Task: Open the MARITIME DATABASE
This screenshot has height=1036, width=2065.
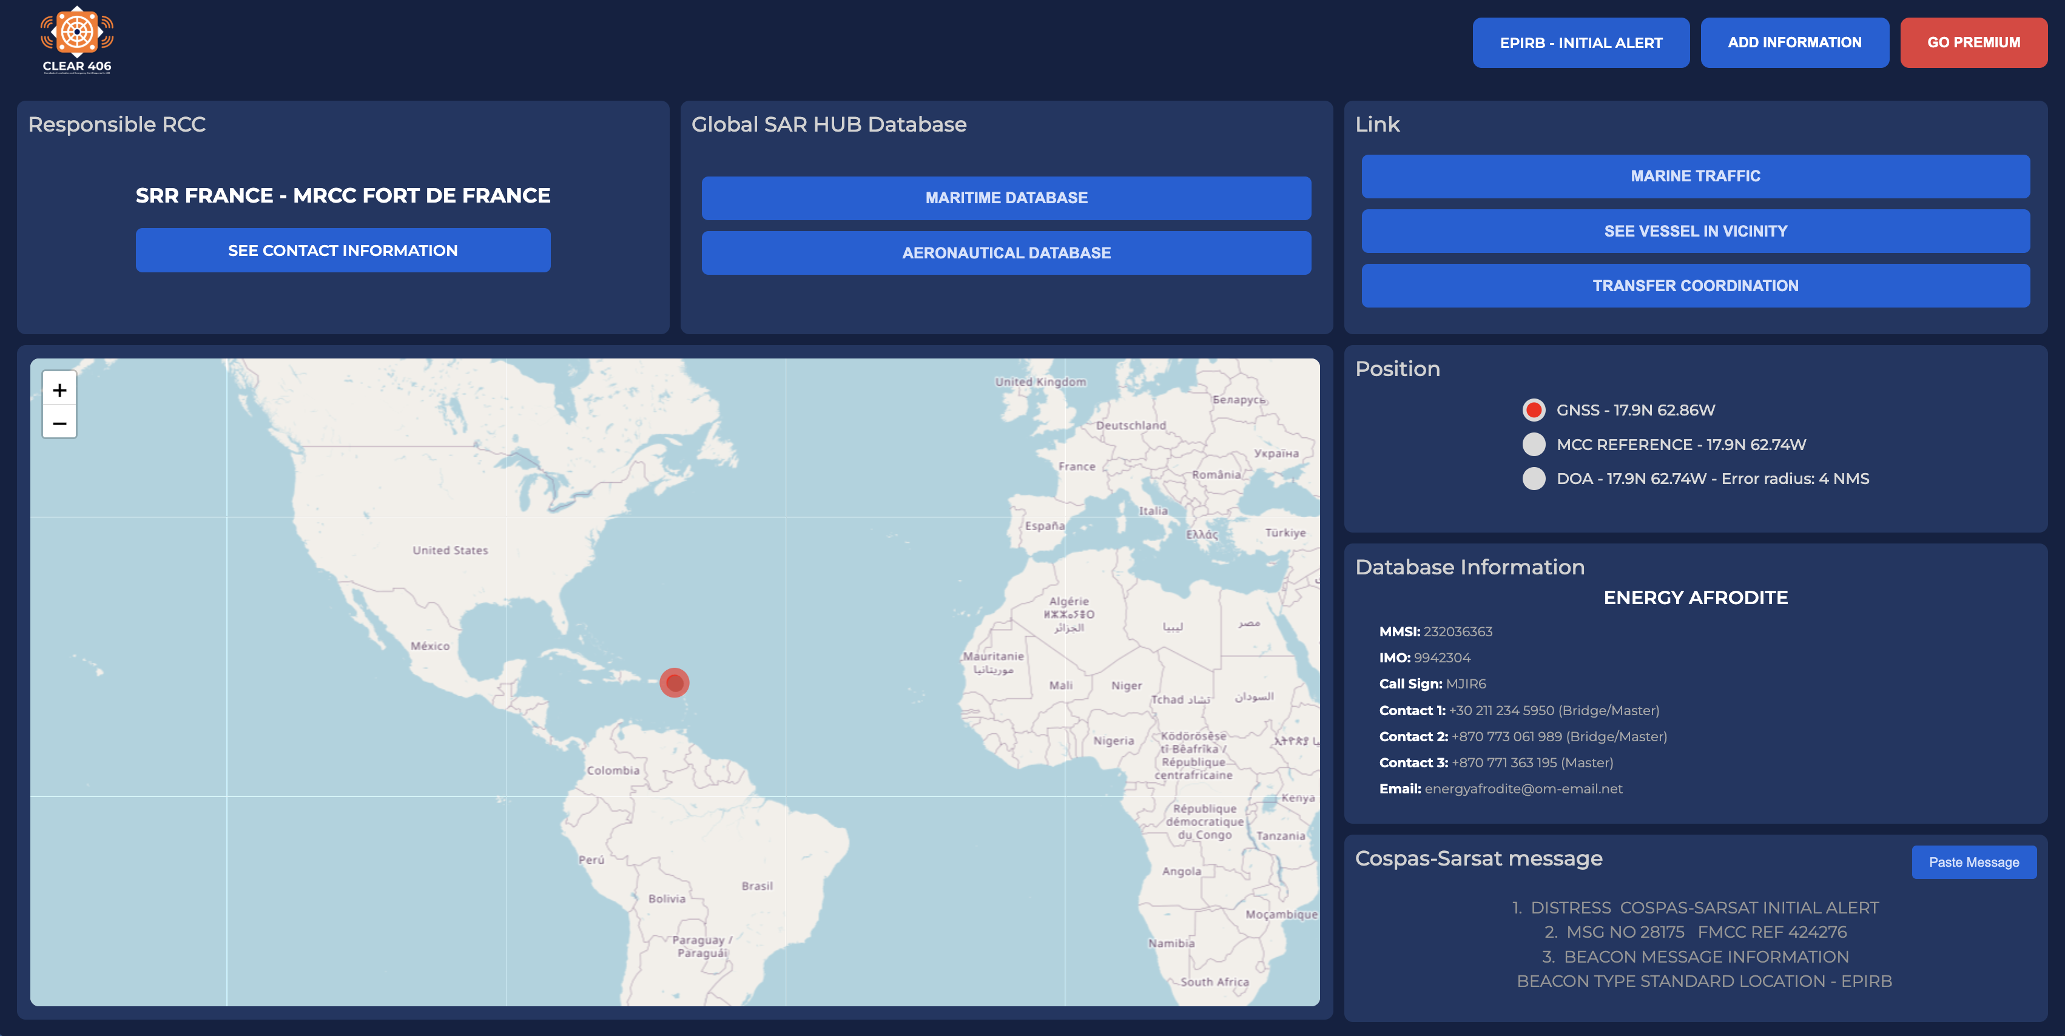Action: point(1006,198)
